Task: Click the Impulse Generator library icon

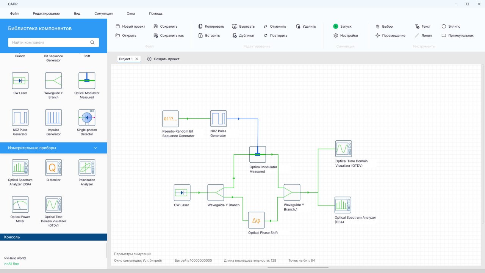Action: pos(53,118)
